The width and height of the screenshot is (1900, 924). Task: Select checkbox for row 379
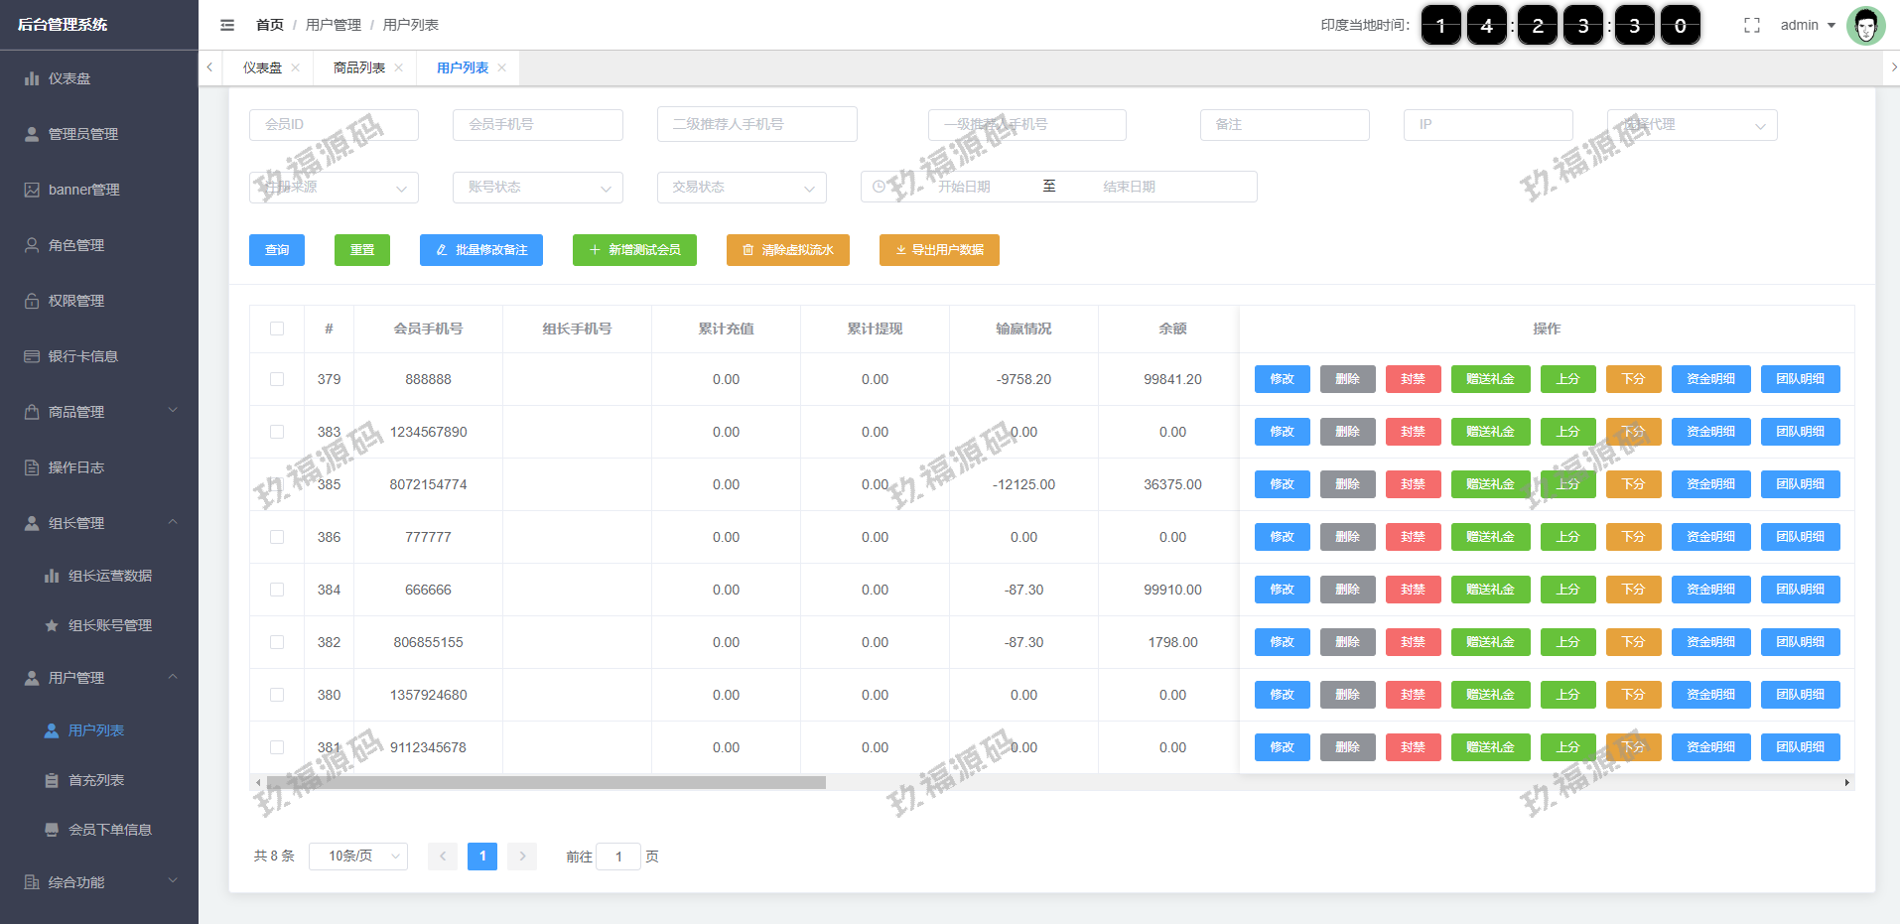tap(277, 379)
